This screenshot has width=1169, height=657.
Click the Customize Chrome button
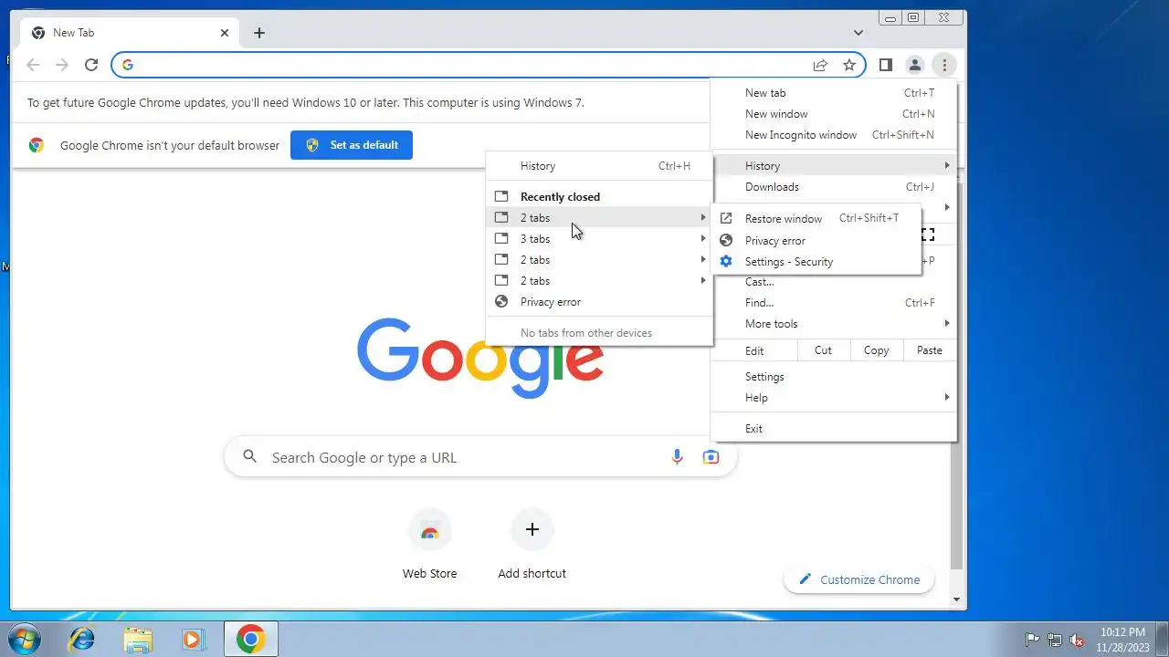pyautogui.click(x=858, y=579)
